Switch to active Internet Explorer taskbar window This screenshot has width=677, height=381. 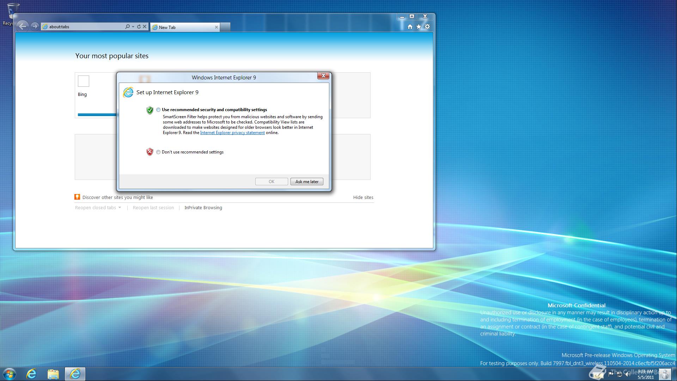(x=75, y=374)
